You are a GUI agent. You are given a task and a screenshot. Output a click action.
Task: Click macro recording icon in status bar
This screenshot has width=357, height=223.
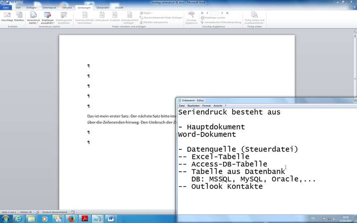pos(73,212)
